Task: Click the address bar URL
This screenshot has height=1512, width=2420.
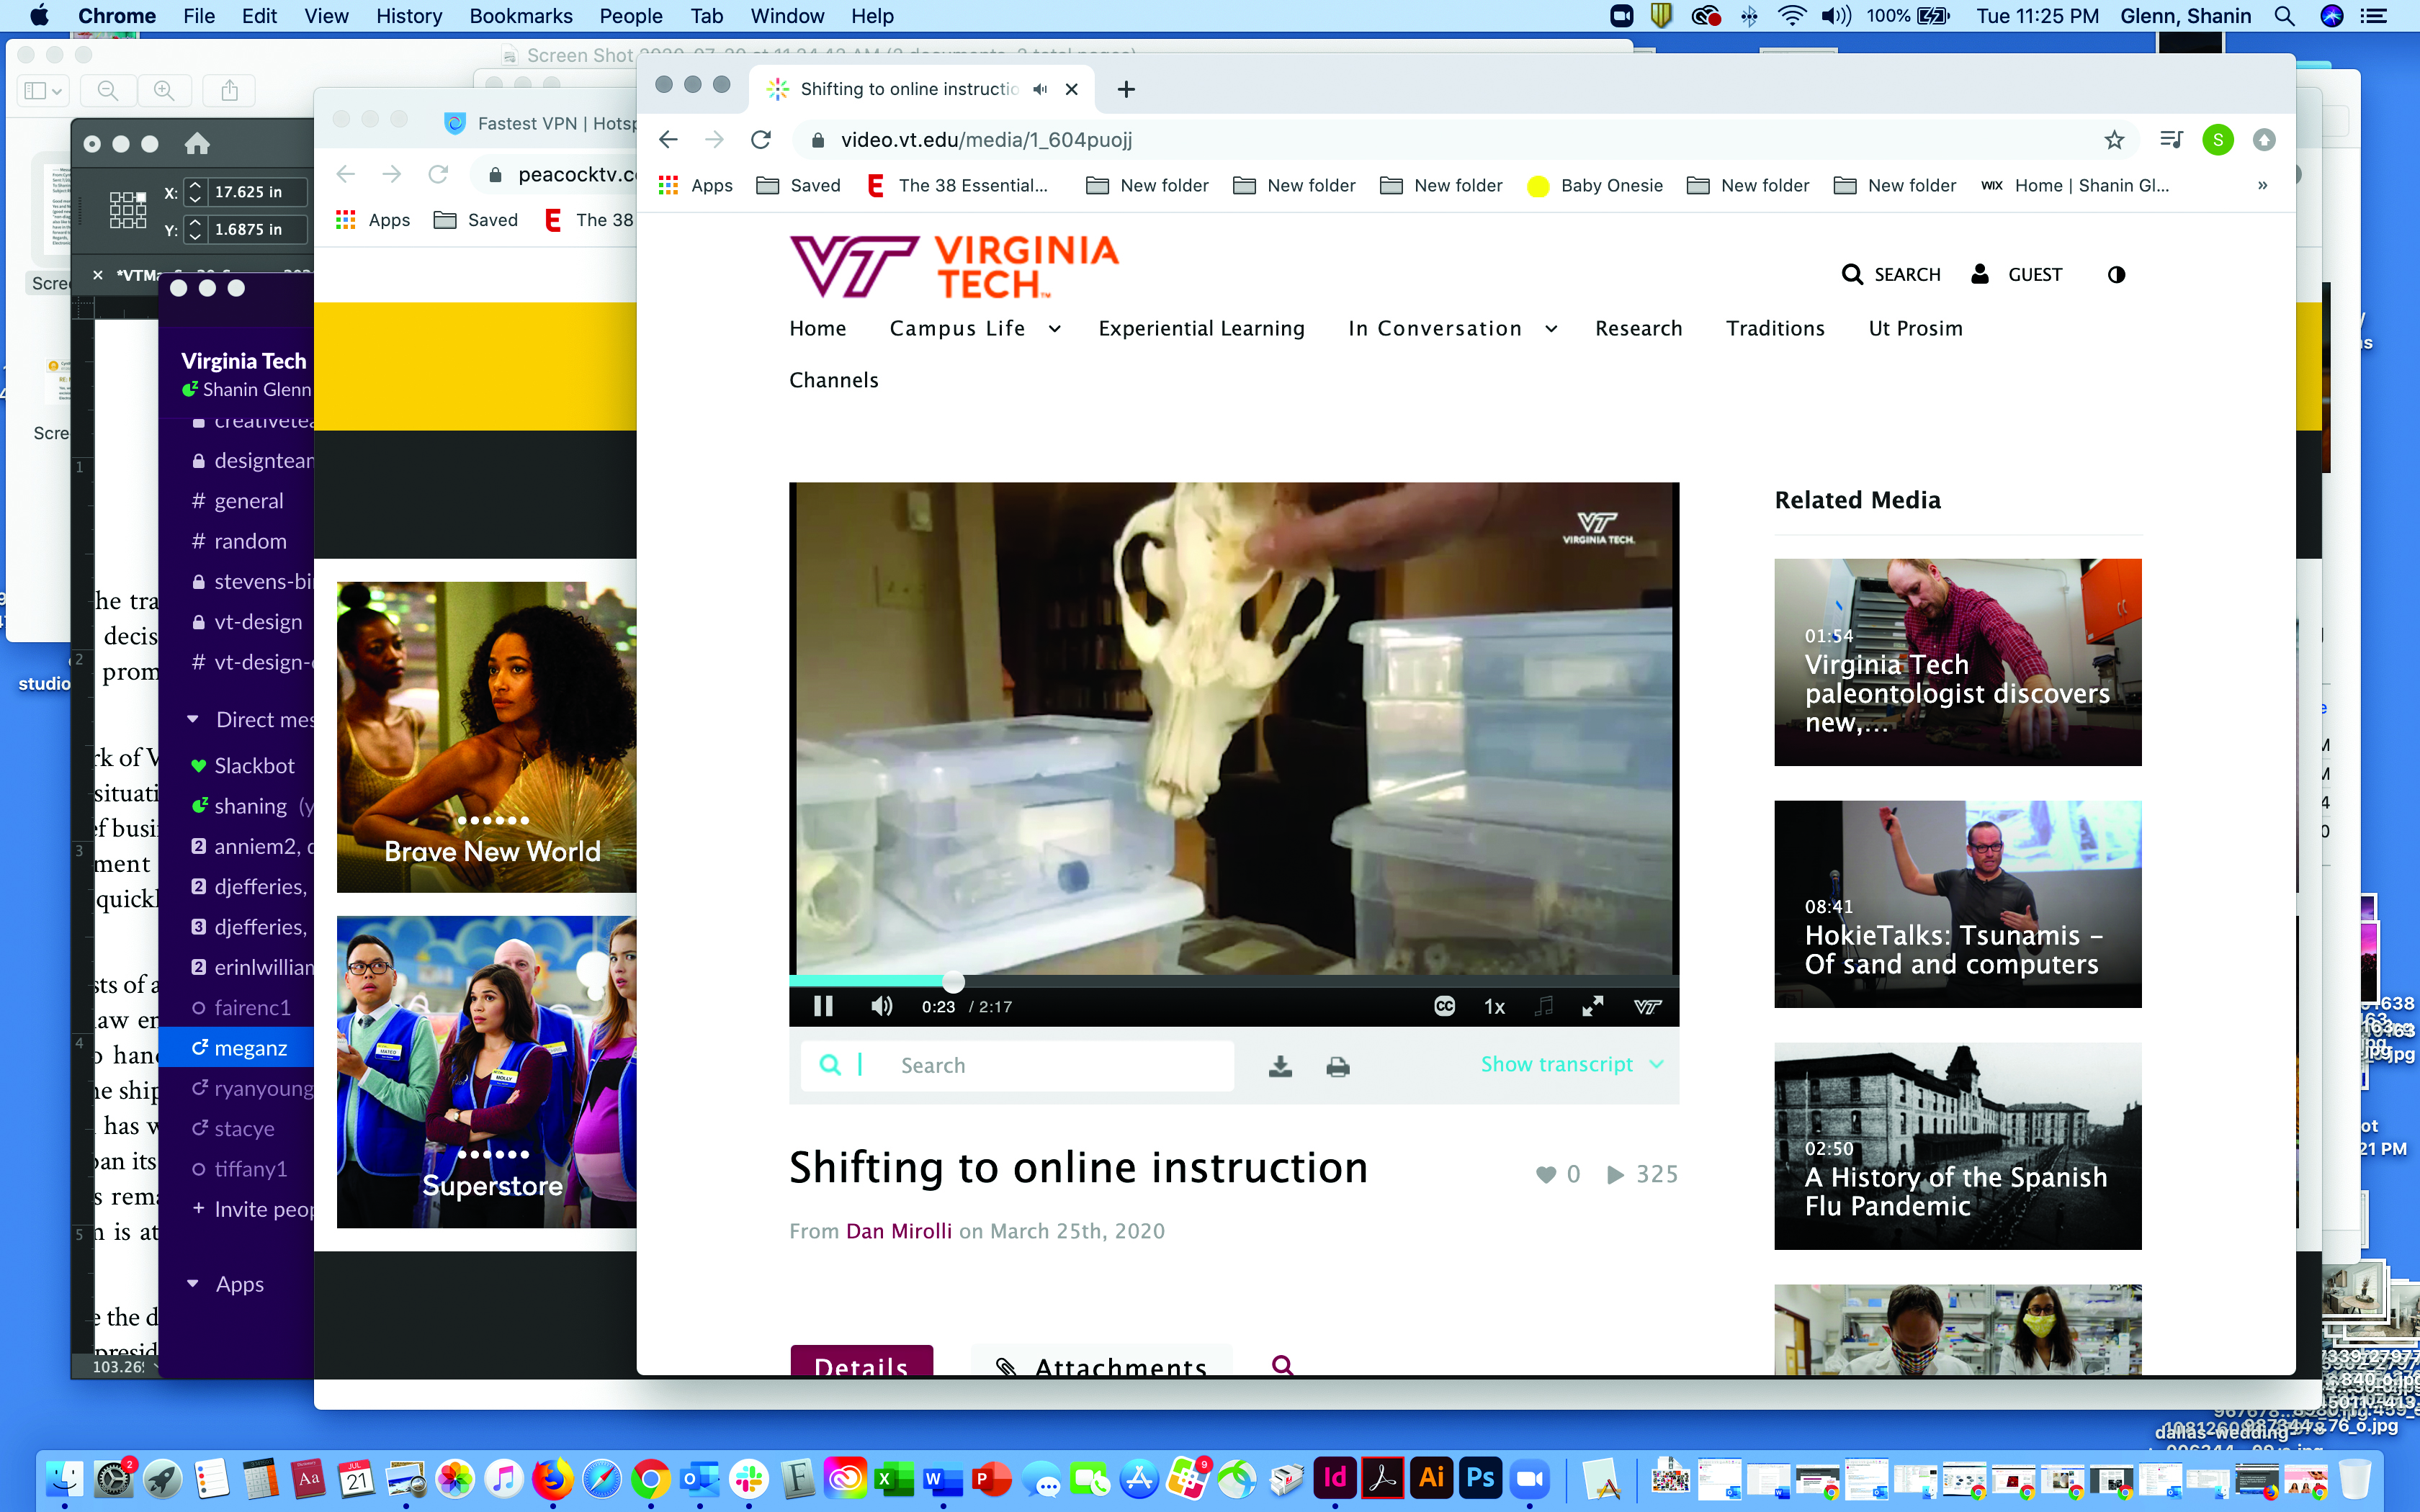Action: pyautogui.click(x=986, y=140)
